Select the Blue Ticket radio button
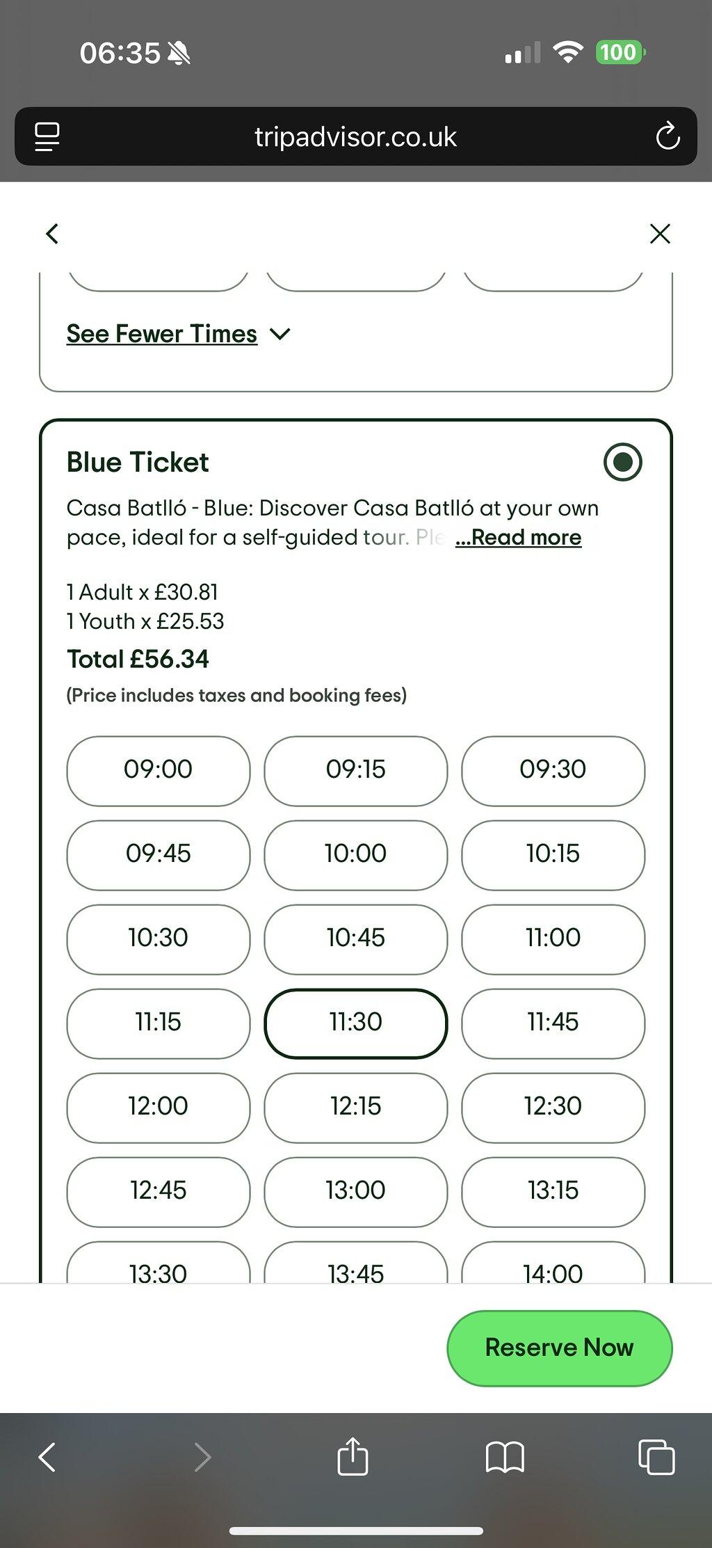Screen dimensions: 712x1548 pos(623,462)
